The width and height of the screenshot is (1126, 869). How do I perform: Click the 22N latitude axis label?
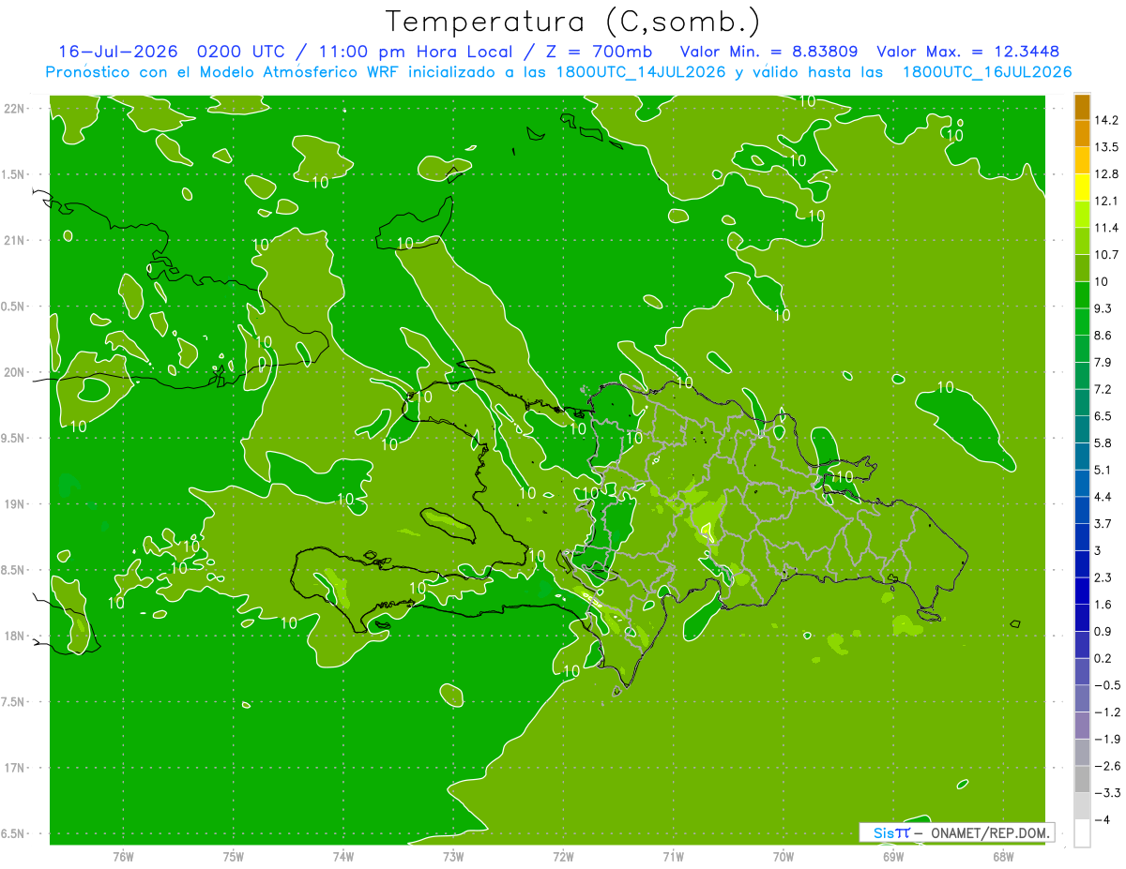15,109
